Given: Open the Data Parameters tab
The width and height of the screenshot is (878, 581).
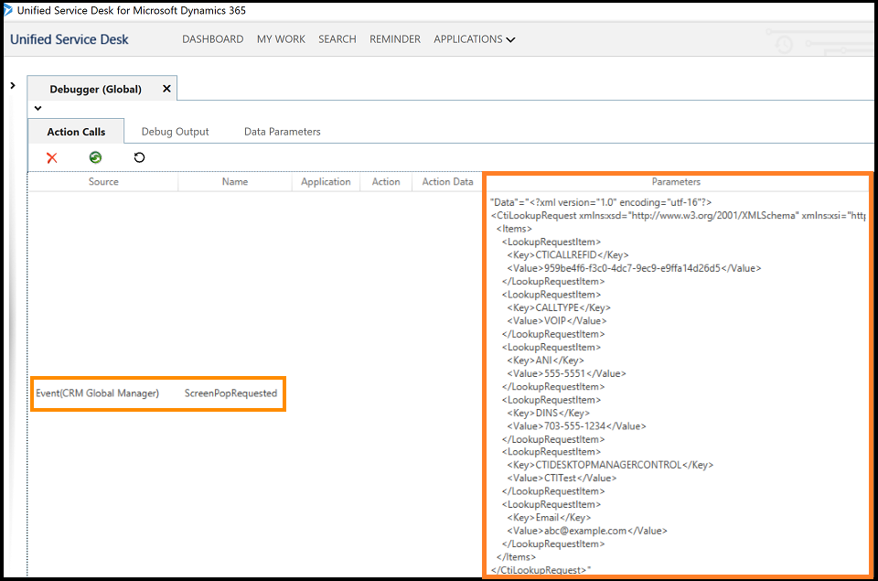Looking at the screenshot, I should coord(282,132).
